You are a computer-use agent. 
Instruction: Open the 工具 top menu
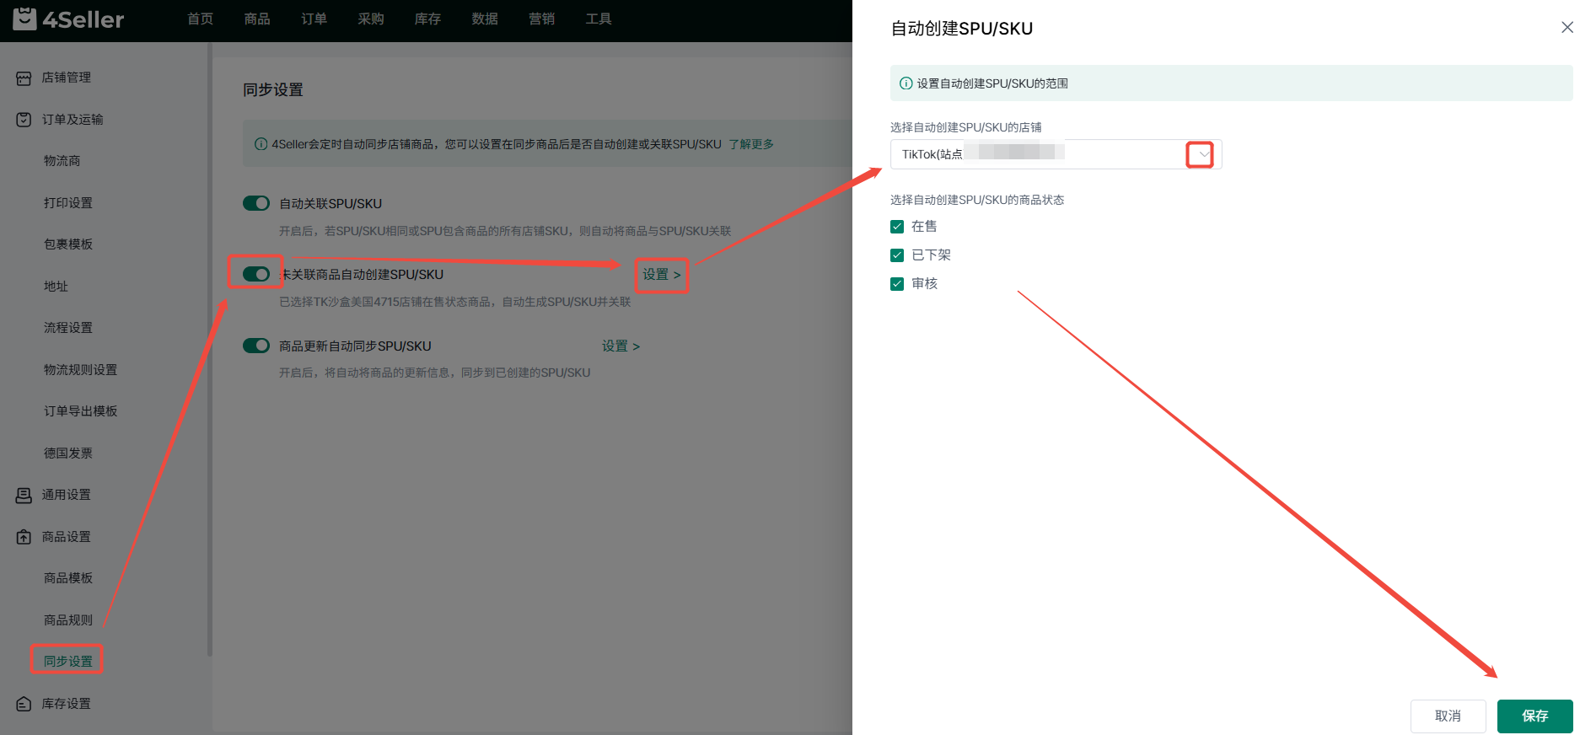tap(599, 19)
